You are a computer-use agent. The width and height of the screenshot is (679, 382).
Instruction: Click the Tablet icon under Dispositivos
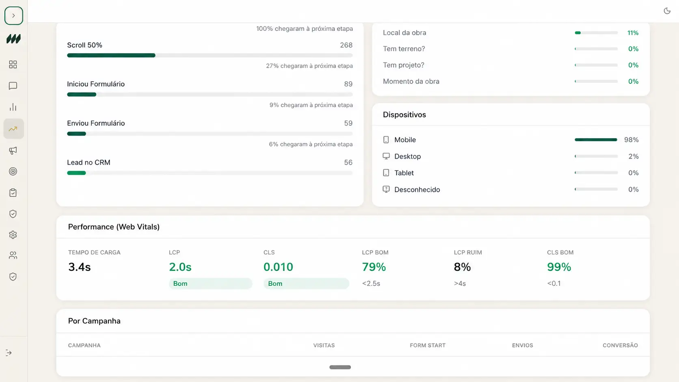[x=386, y=173]
